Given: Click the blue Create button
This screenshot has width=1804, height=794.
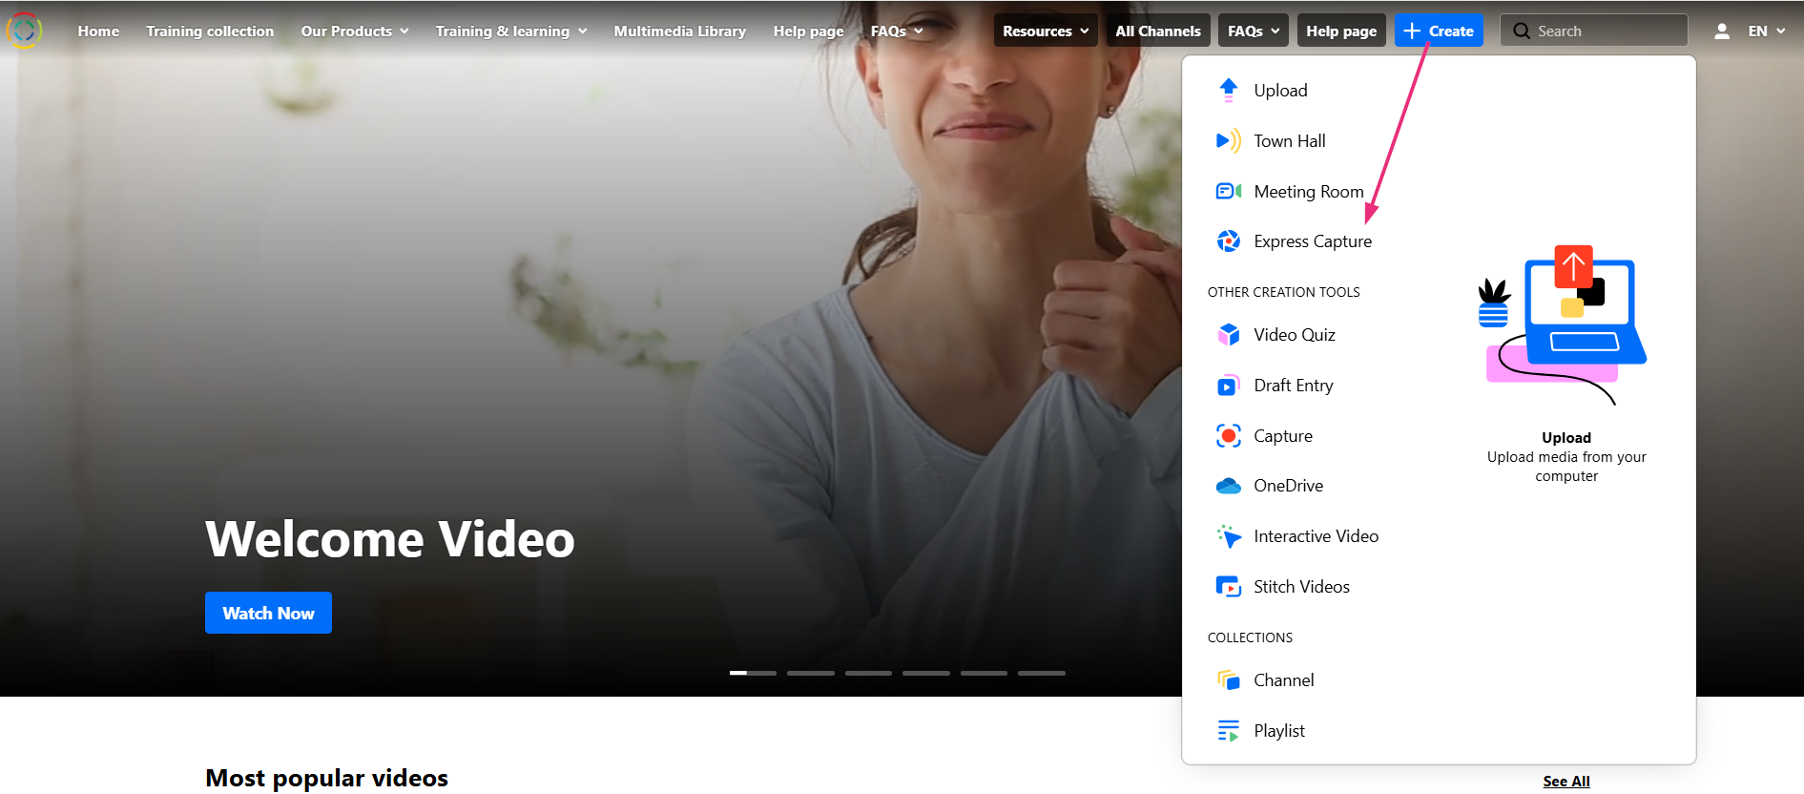Looking at the screenshot, I should pos(1439,31).
